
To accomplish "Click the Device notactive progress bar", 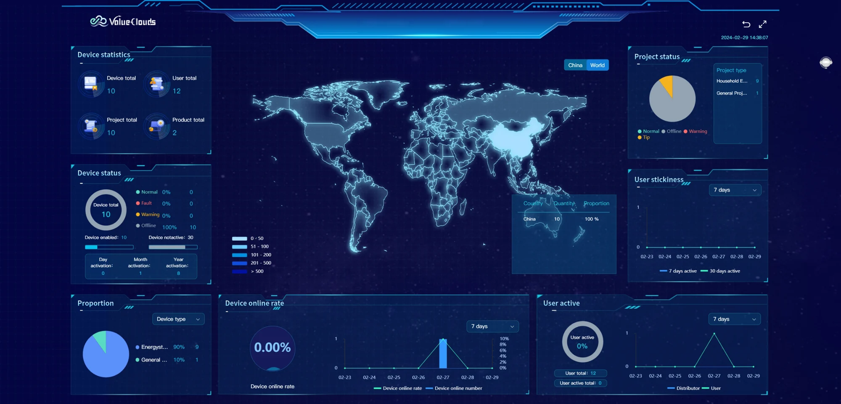I will (x=173, y=247).
